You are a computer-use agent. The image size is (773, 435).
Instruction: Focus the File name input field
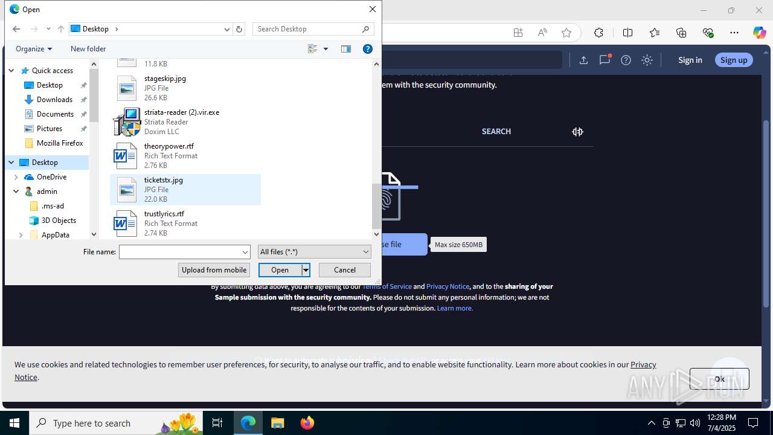point(180,252)
